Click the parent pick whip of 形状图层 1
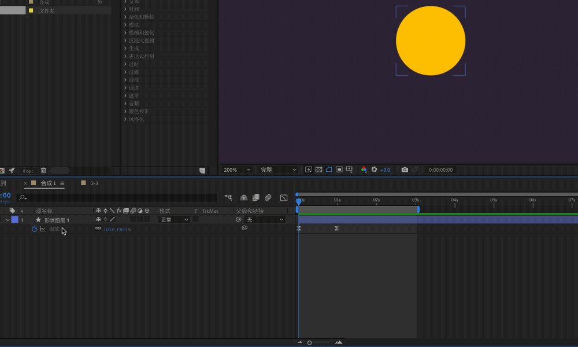Viewport: 578px width, 347px height. coord(239,219)
